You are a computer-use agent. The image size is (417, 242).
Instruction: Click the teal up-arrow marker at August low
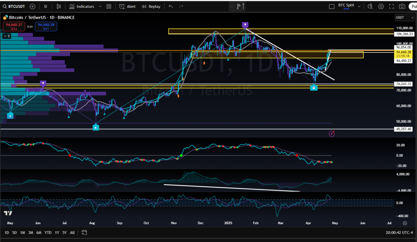96,128
